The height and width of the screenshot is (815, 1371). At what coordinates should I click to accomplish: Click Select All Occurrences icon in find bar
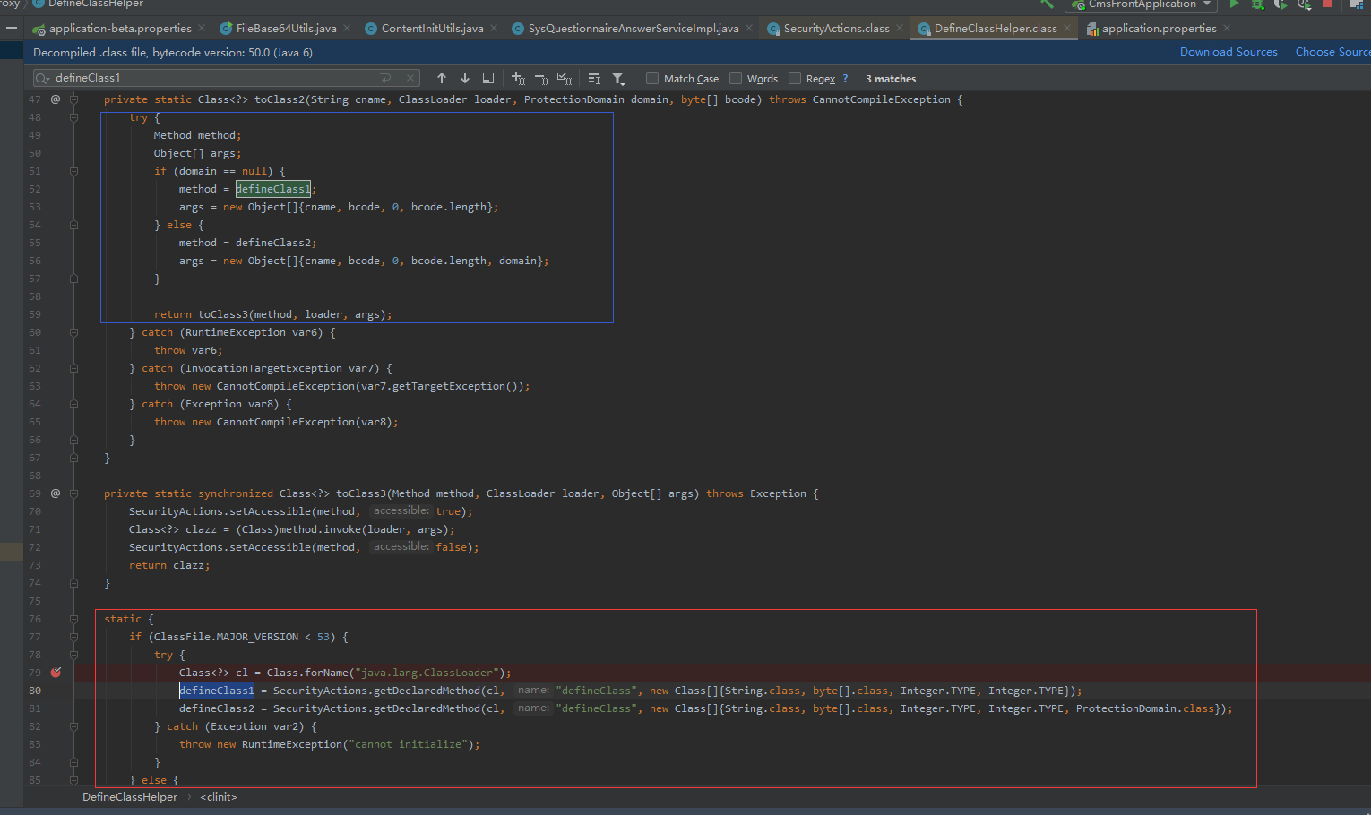(x=565, y=79)
